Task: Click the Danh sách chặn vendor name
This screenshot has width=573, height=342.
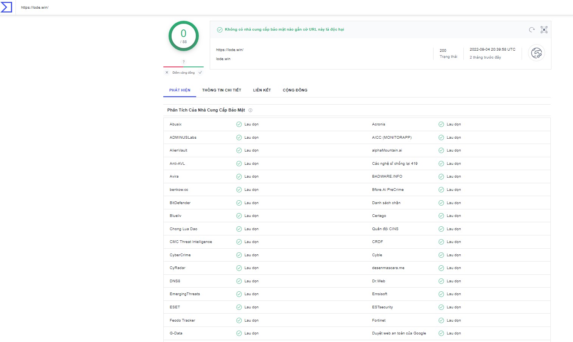Action: [x=386, y=203]
